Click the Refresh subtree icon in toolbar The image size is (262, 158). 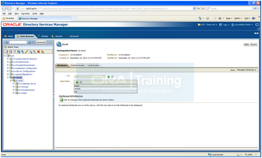pos(18,52)
